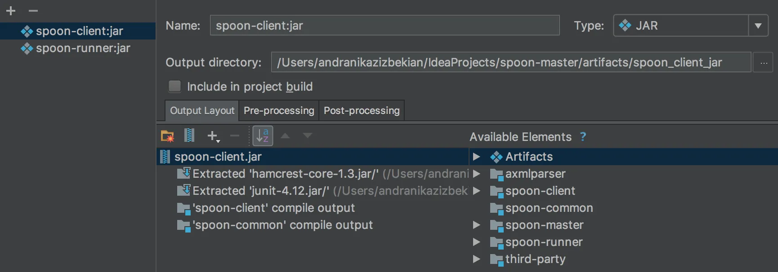Expand the third-party module node
The width and height of the screenshot is (778, 272).
point(476,259)
